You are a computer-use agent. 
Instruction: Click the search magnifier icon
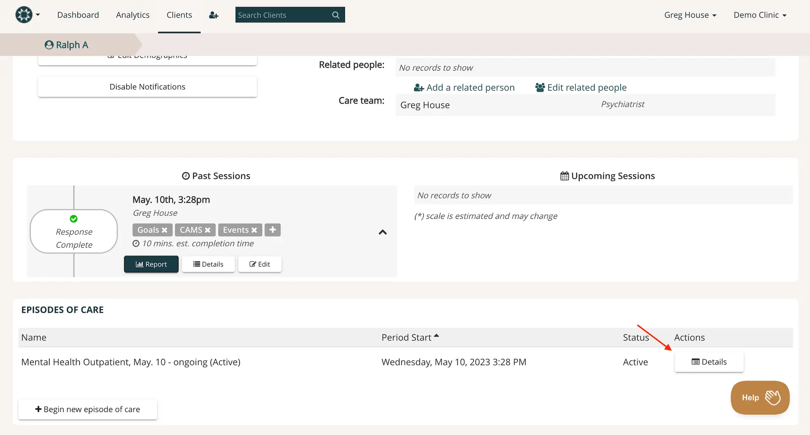click(x=335, y=15)
